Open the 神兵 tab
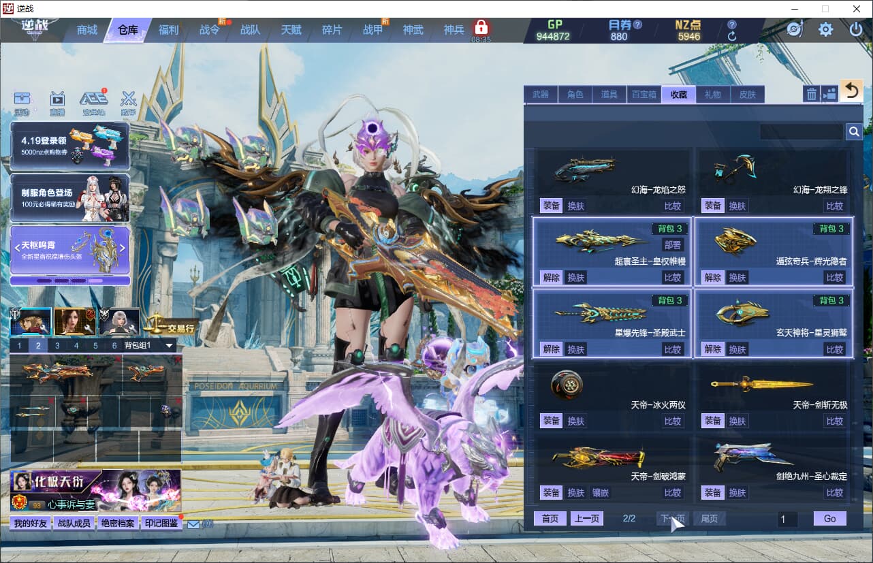The height and width of the screenshot is (563, 873). [454, 30]
